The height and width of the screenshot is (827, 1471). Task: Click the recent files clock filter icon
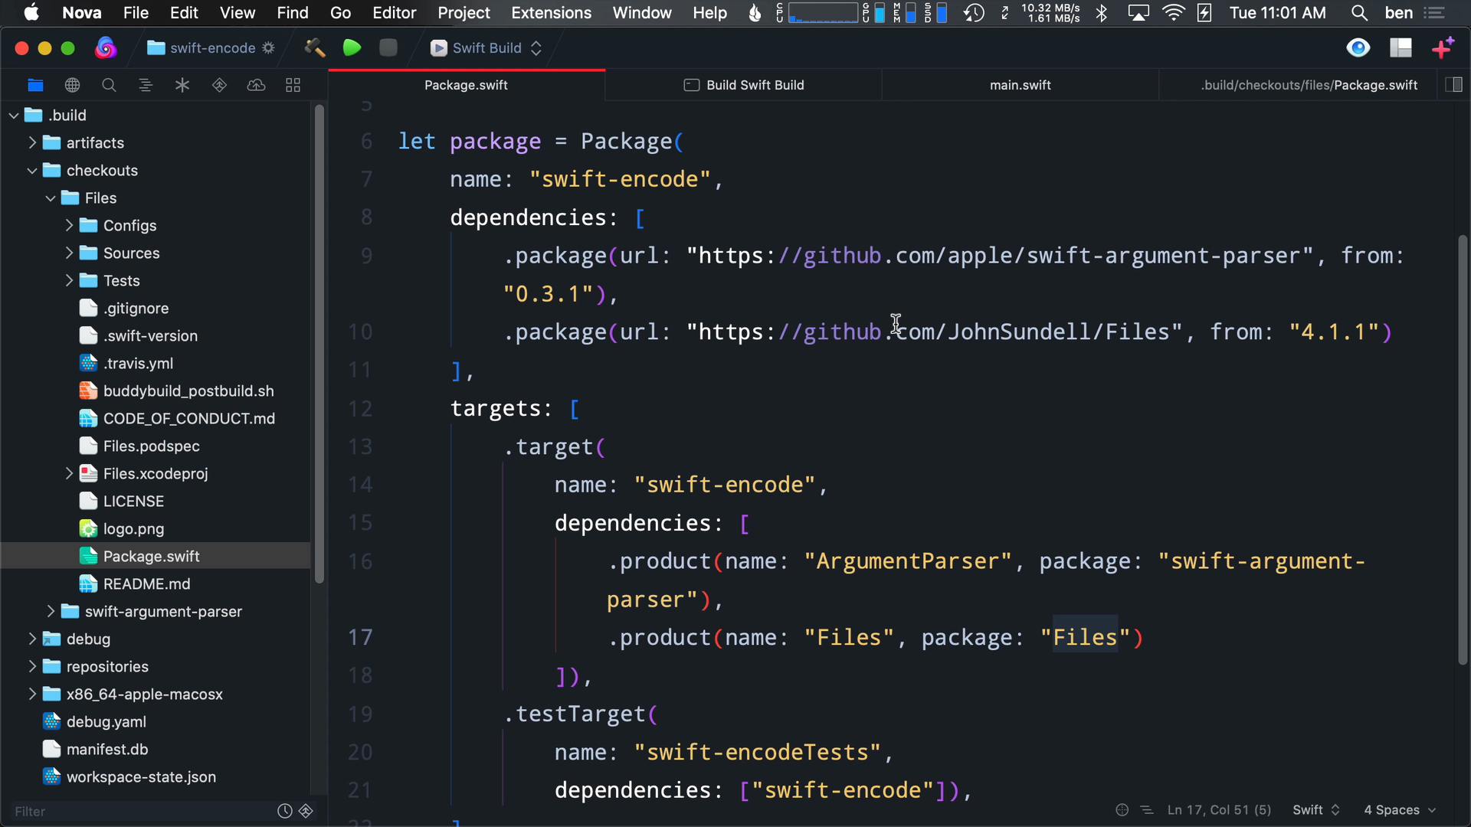pos(285,811)
